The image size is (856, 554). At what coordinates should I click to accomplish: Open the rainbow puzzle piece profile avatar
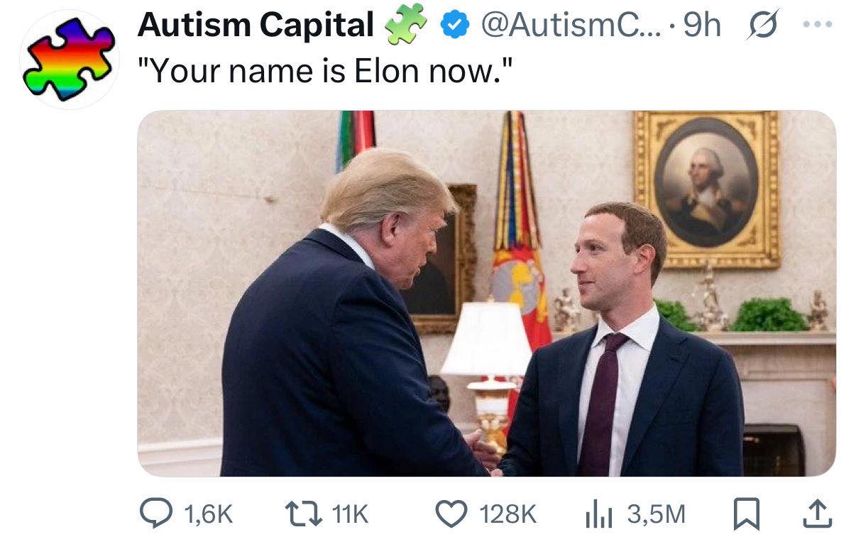69,60
